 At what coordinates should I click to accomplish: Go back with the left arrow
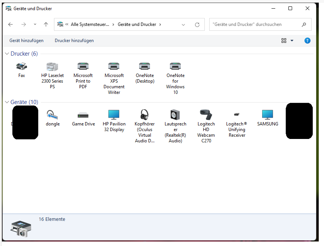[x=10, y=25]
